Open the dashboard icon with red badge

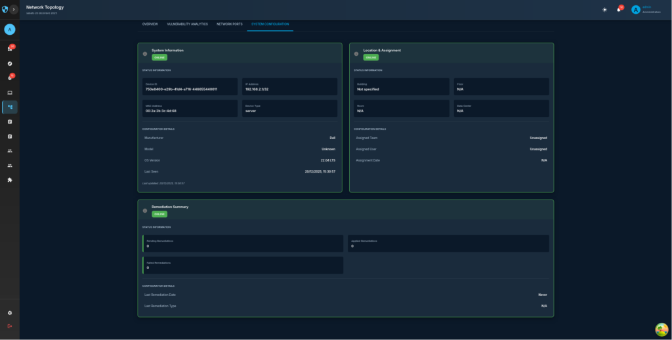10,49
